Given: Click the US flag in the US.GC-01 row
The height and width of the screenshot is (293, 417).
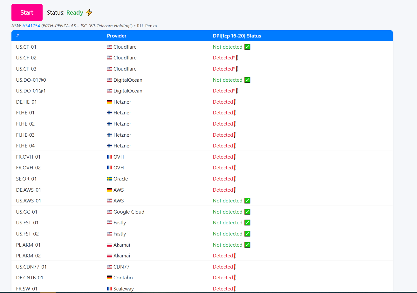Looking at the screenshot, I should point(109,212).
